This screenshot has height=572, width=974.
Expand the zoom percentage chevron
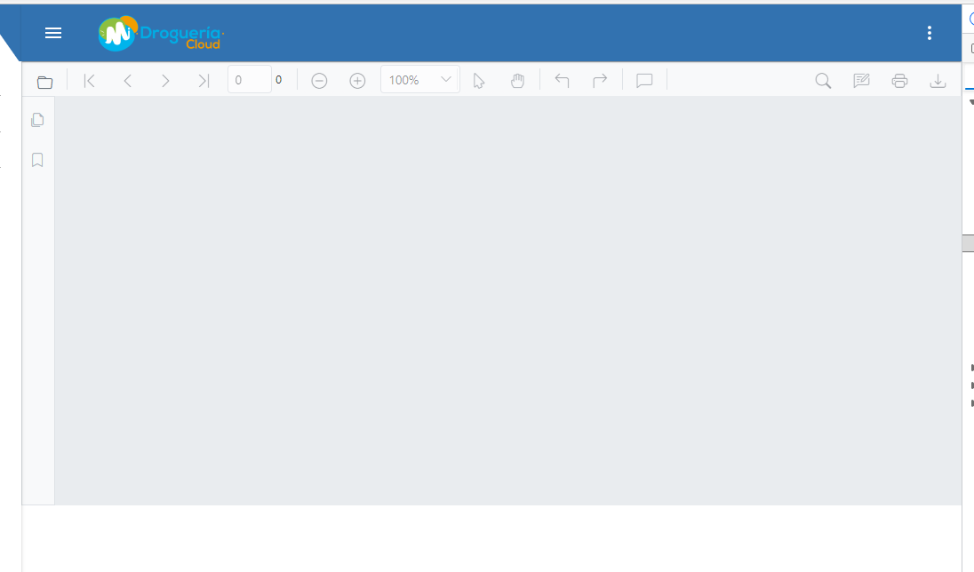tap(444, 79)
